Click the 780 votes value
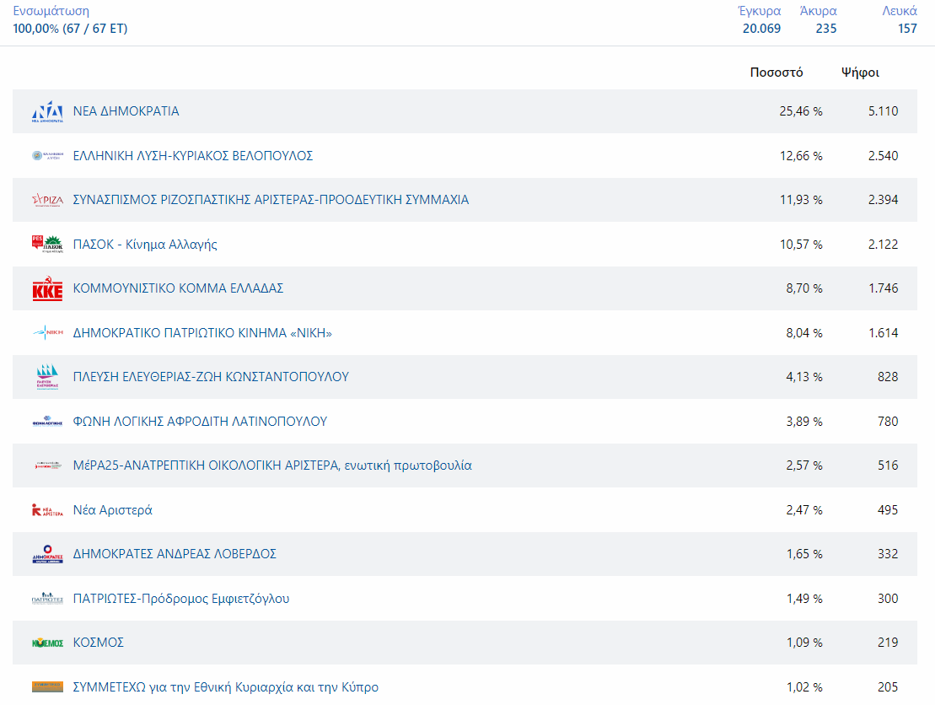 tap(888, 421)
